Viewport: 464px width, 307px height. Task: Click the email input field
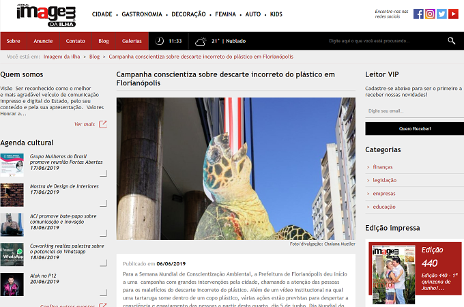click(415, 111)
